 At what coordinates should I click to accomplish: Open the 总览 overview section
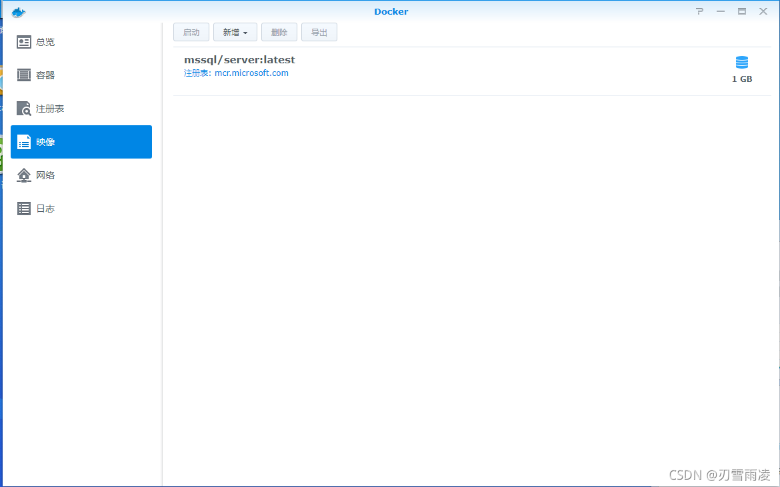pos(81,42)
